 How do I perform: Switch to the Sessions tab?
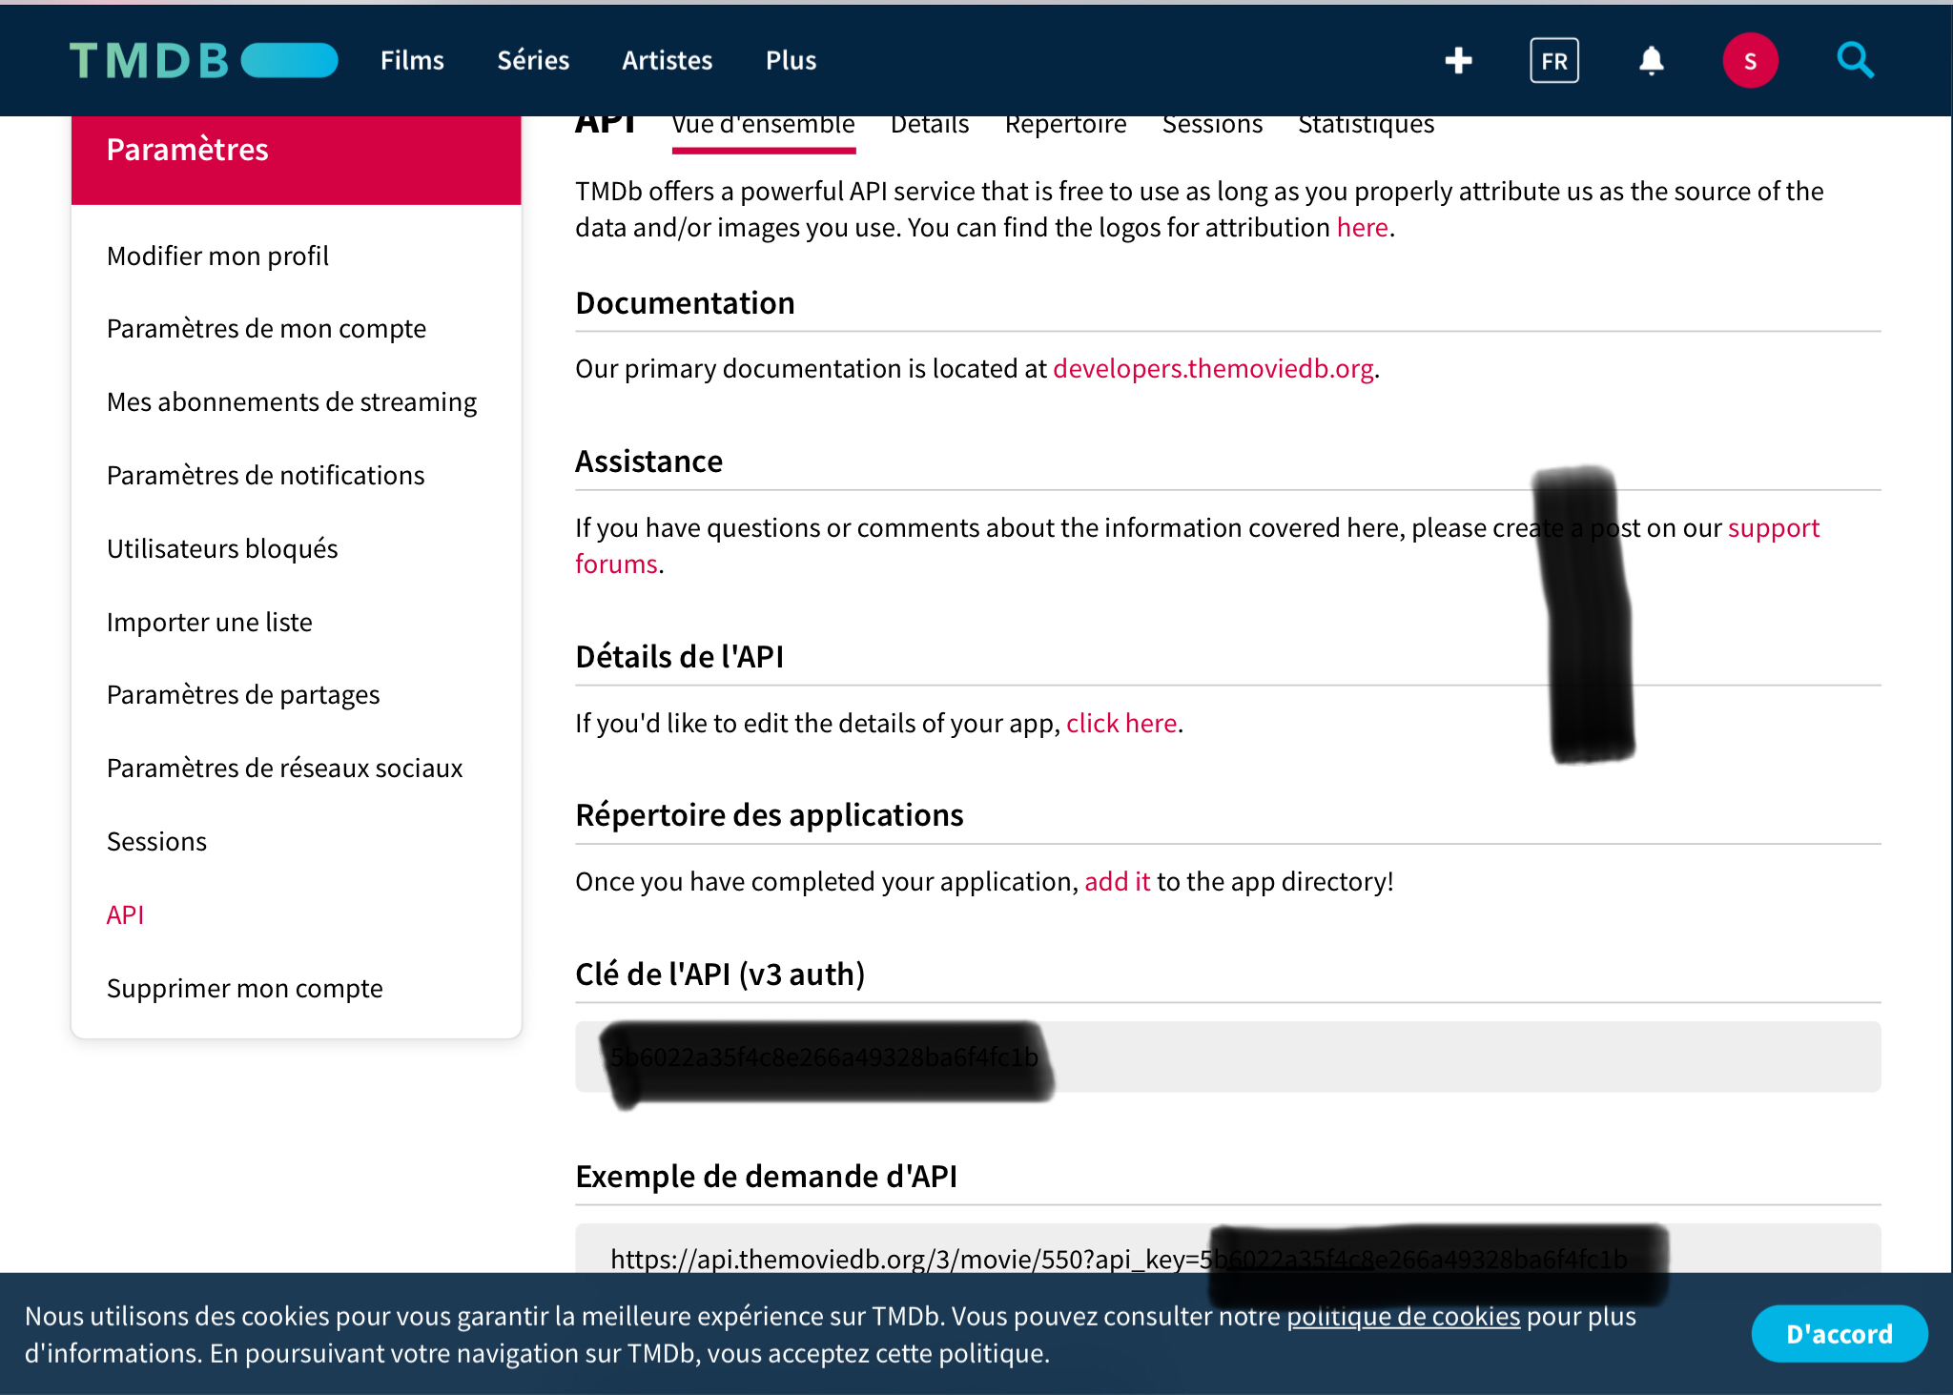coord(1211,126)
